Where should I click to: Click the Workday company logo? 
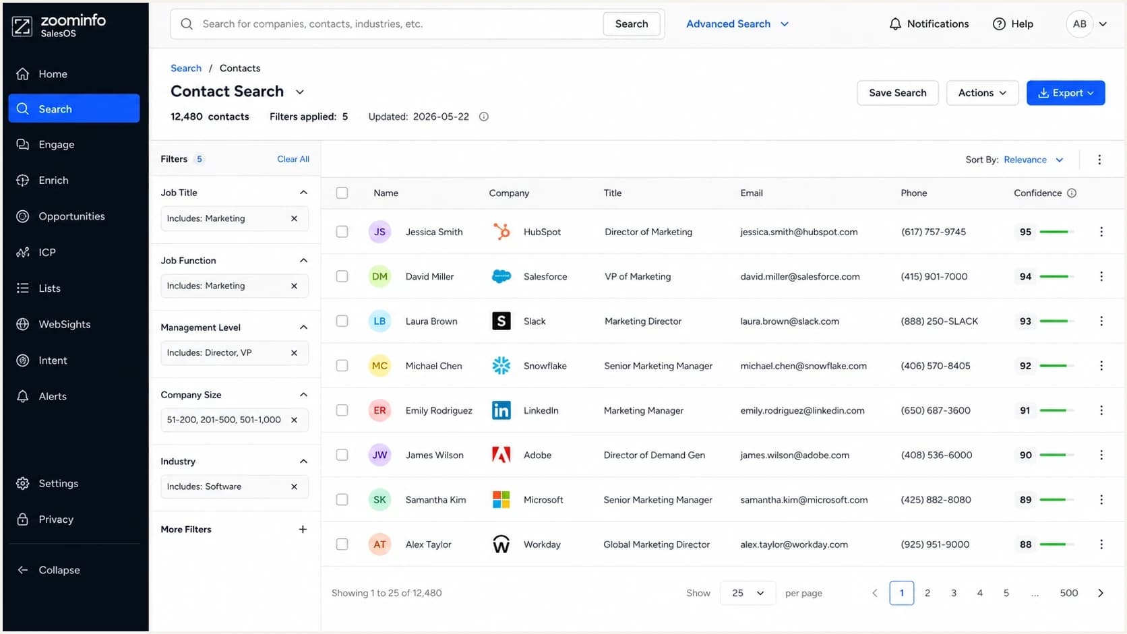(501, 544)
